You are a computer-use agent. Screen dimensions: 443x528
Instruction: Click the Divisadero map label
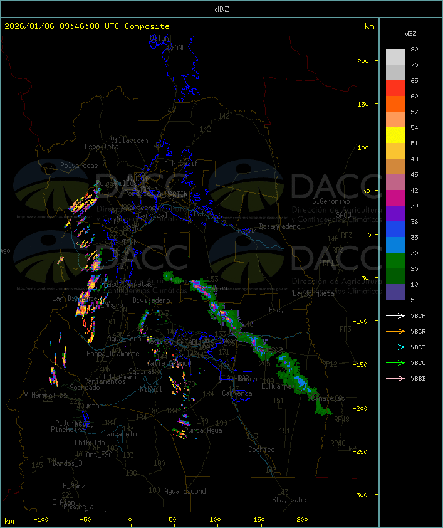point(152,300)
